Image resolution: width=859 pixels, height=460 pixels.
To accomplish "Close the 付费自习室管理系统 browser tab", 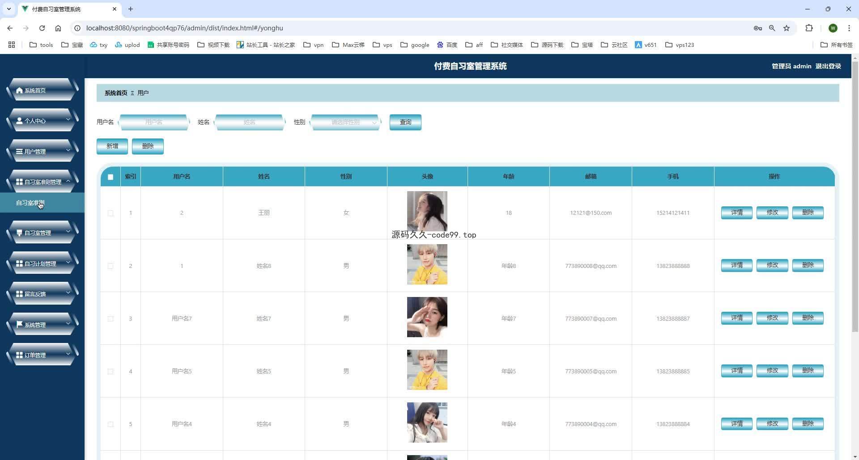I will tap(115, 9).
